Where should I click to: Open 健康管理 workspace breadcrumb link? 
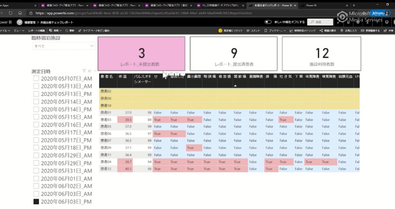point(30,23)
